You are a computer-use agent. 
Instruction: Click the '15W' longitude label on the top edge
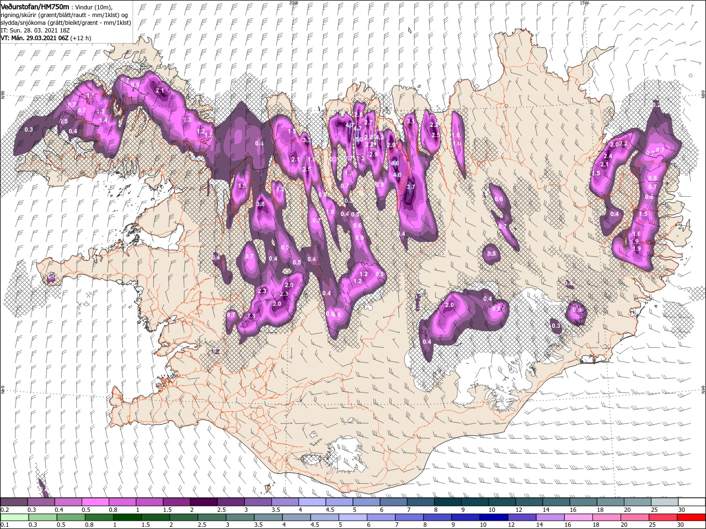[x=585, y=3]
